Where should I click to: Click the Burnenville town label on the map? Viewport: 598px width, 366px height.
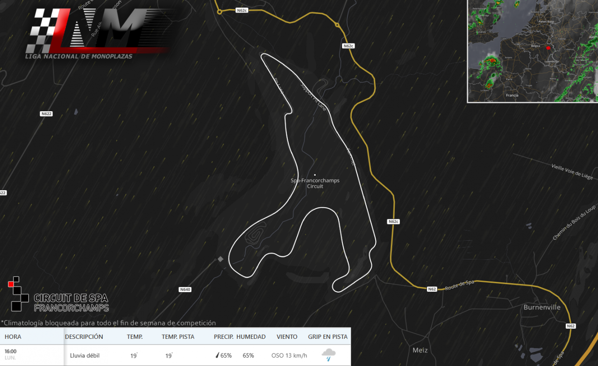tap(542, 307)
